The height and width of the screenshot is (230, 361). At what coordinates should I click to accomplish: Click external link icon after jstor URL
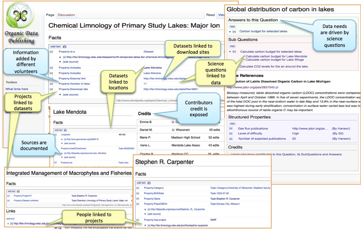tap(277, 88)
